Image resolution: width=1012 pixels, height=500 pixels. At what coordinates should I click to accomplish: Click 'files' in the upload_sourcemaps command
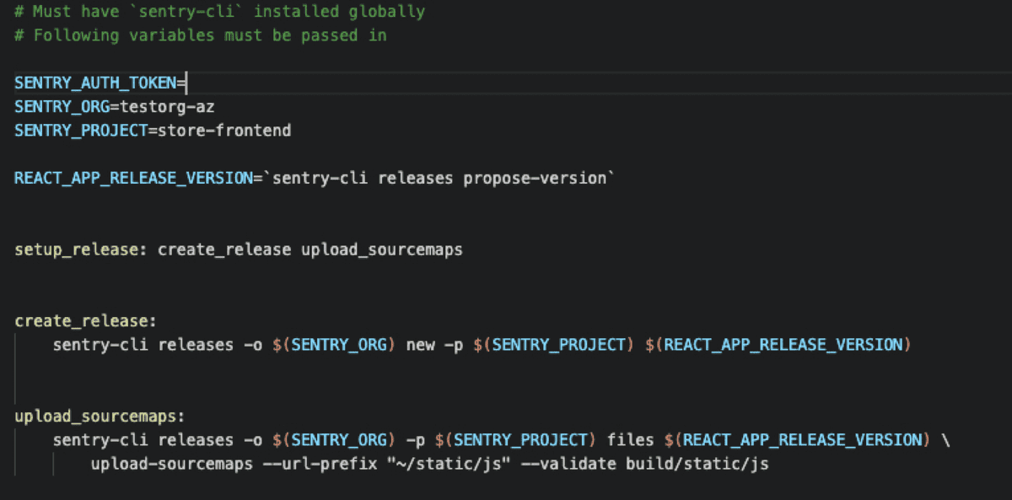[x=630, y=440]
